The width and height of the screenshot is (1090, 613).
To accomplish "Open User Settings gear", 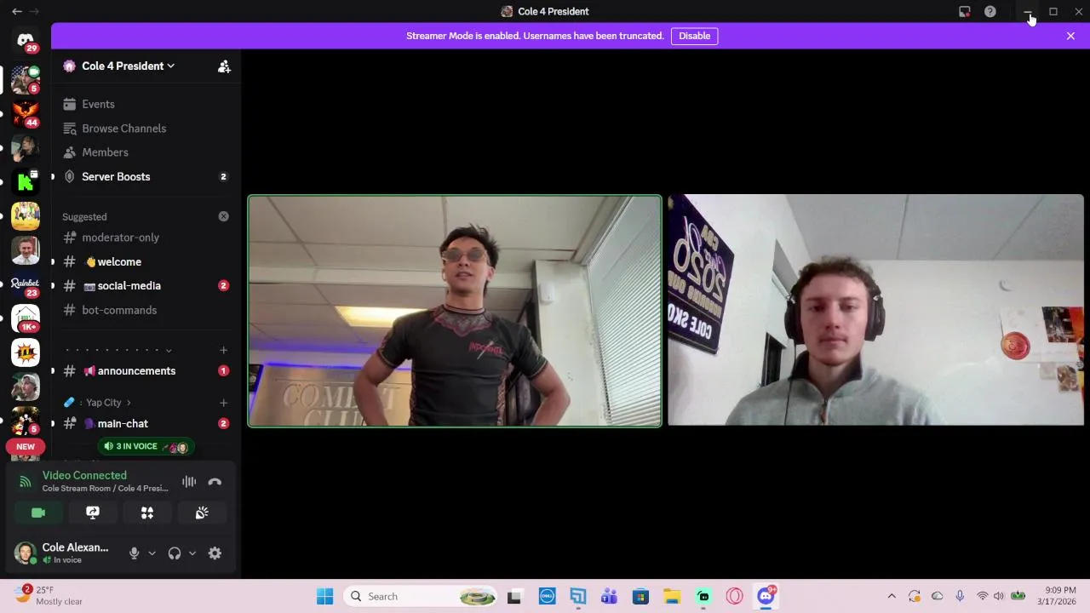I will (x=215, y=553).
